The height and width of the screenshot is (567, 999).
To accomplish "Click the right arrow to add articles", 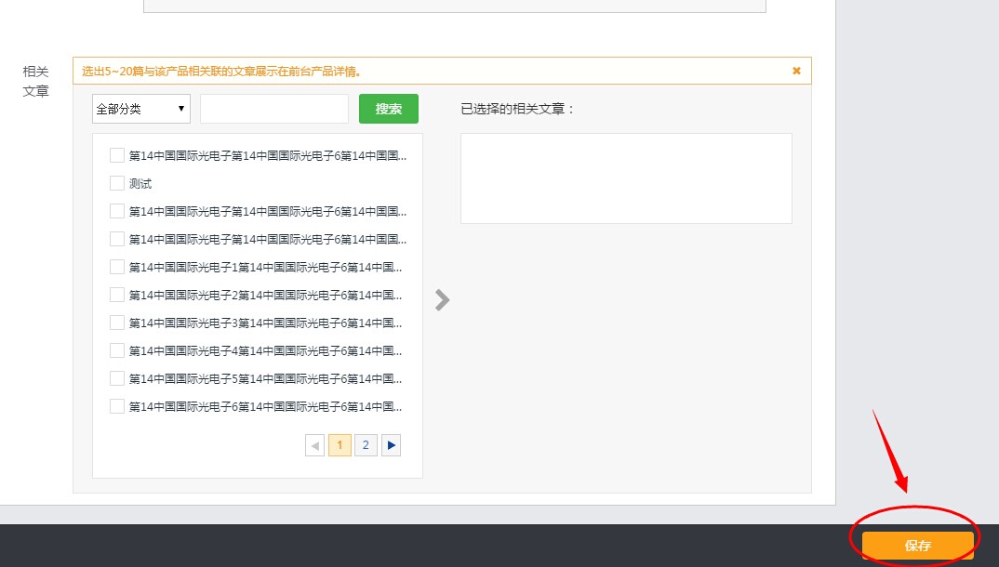I will tap(443, 299).
